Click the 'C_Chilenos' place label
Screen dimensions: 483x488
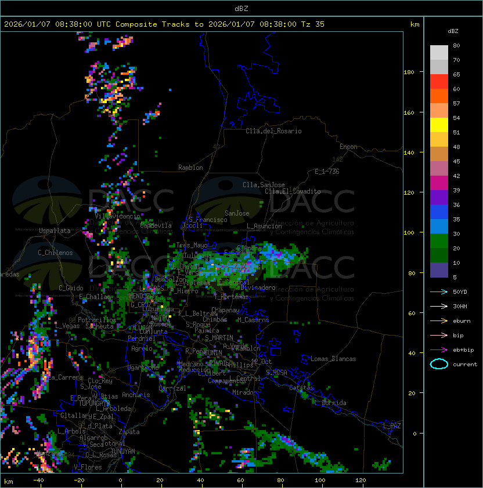point(55,253)
